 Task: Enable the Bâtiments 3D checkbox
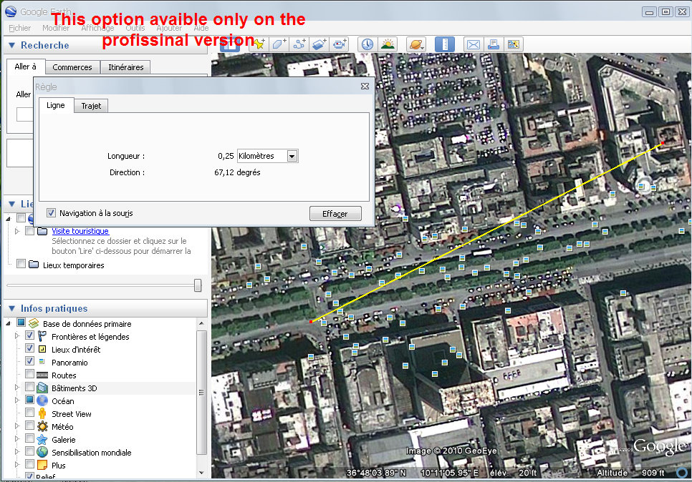[29, 387]
